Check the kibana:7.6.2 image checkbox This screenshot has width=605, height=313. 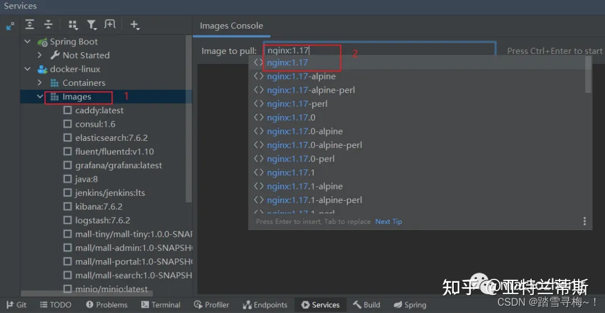point(68,207)
